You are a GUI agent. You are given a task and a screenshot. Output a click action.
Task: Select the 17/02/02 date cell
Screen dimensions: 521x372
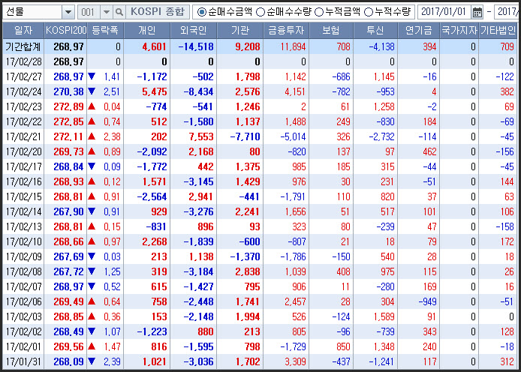pyautogui.click(x=23, y=331)
